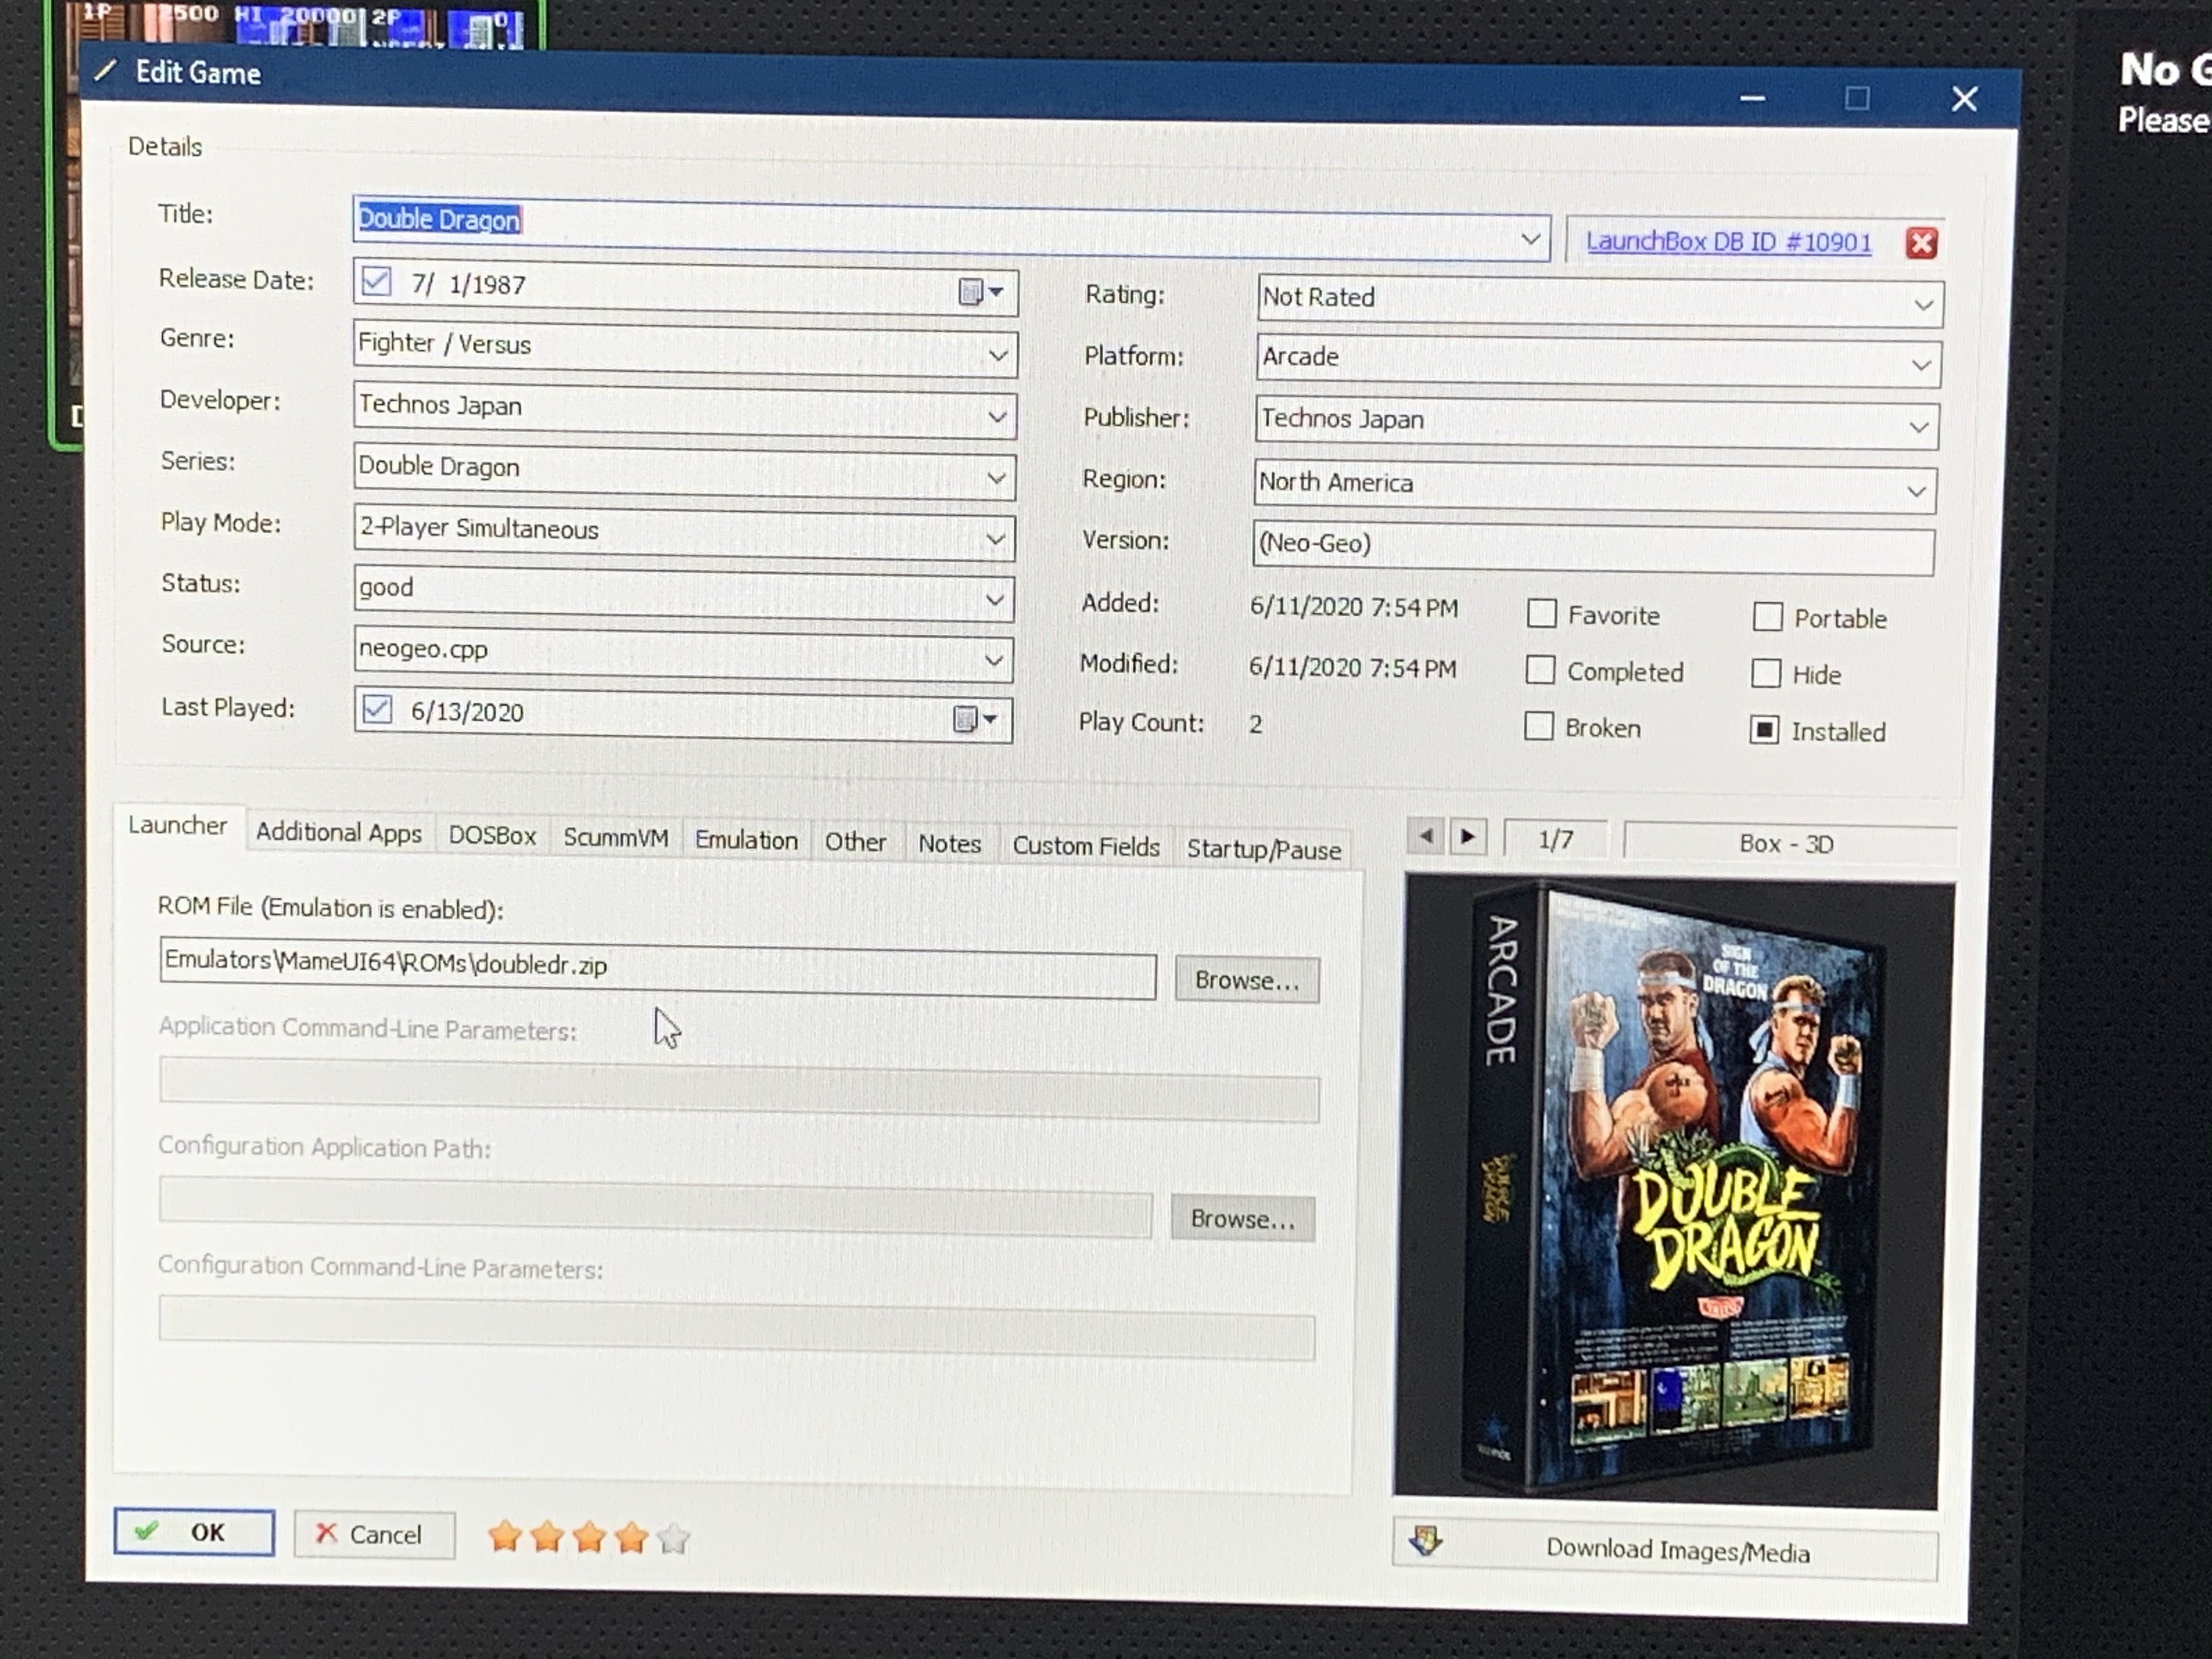Viewport: 2212px width, 1659px height.
Task: Mark game as Favorite
Action: [x=1541, y=613]
